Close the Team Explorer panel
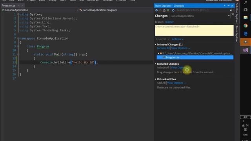 [232, 5]
